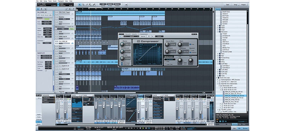This screenshot has width=285, height=131.
Task: Expand the Piano folder in browser
Action: 218,54
